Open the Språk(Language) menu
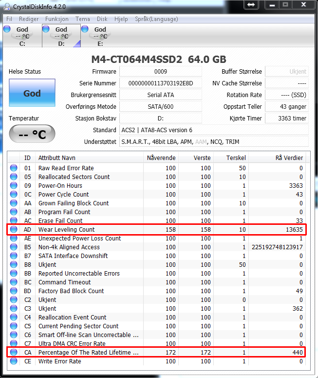 pos(156,19)
